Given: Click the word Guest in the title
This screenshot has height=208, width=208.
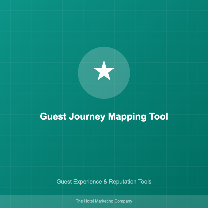Looking at the screenshot, I should tap(53, 116).
